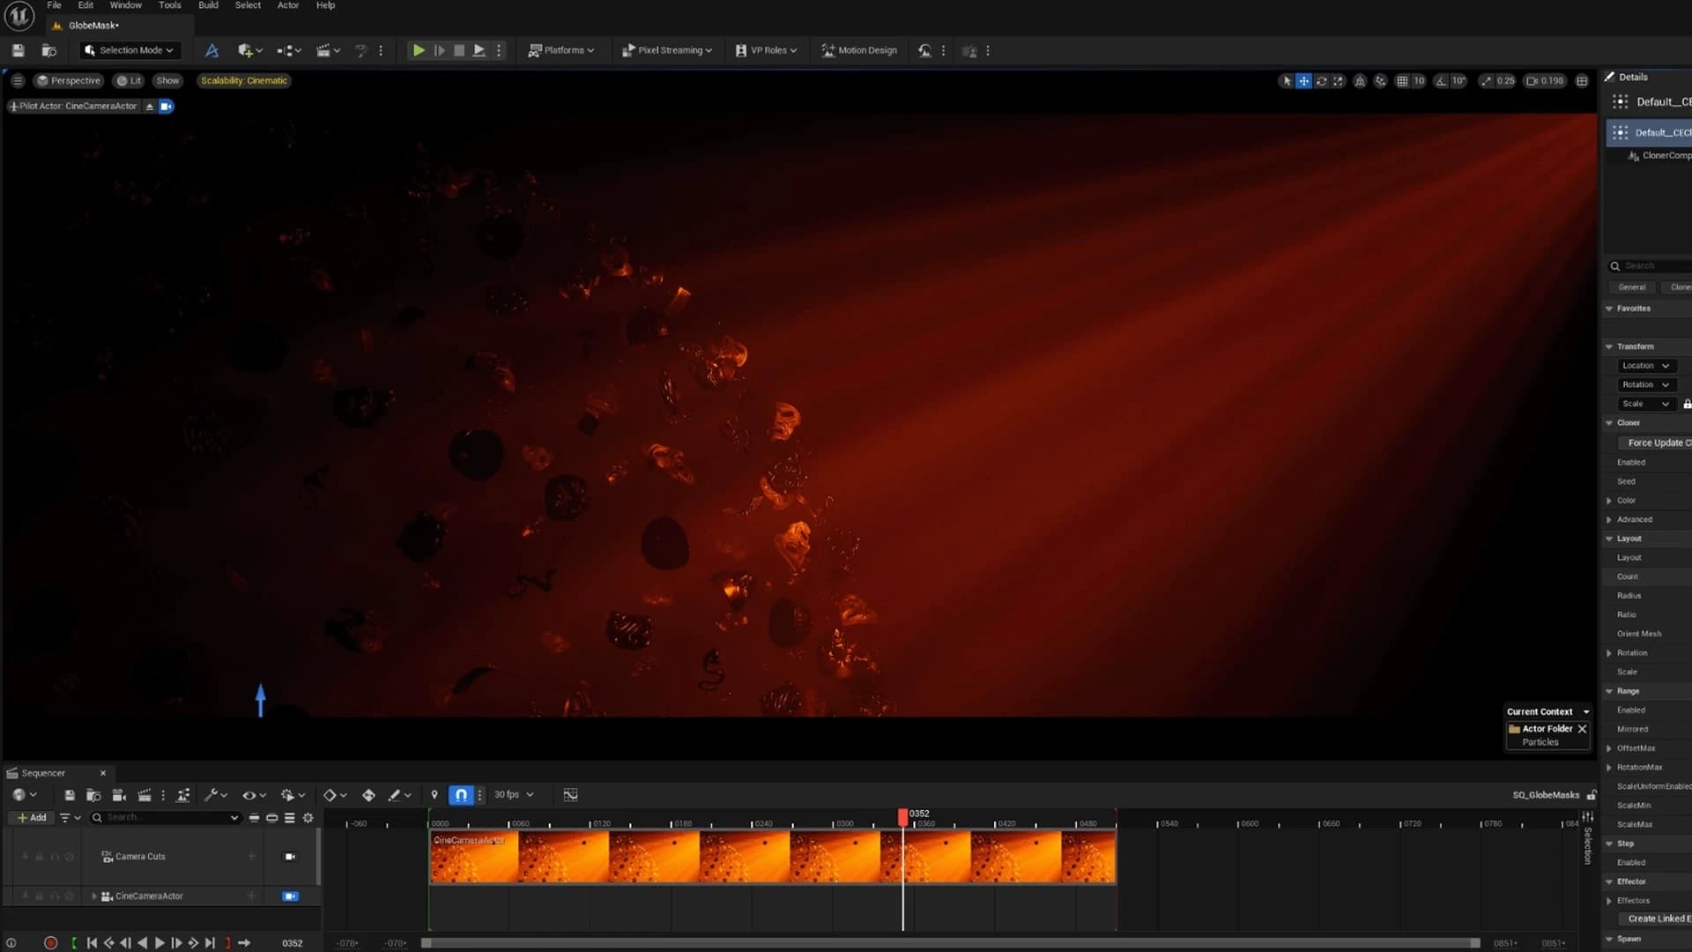Select the translate gizmo tool
1692x952 pixels.
(x=1303, y=81)
